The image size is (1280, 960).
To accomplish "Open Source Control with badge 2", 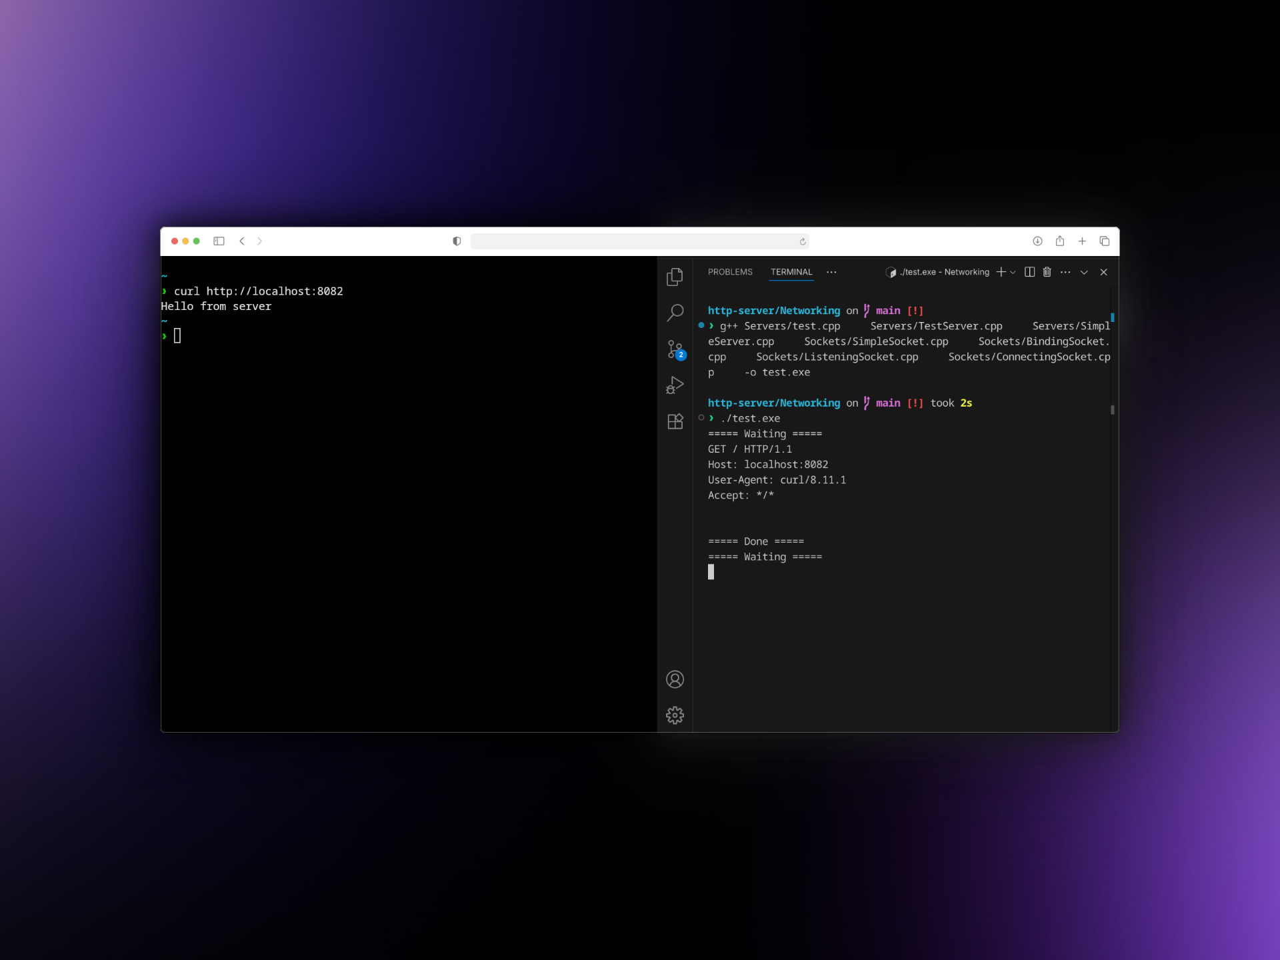I will click(x=675, y=349).
